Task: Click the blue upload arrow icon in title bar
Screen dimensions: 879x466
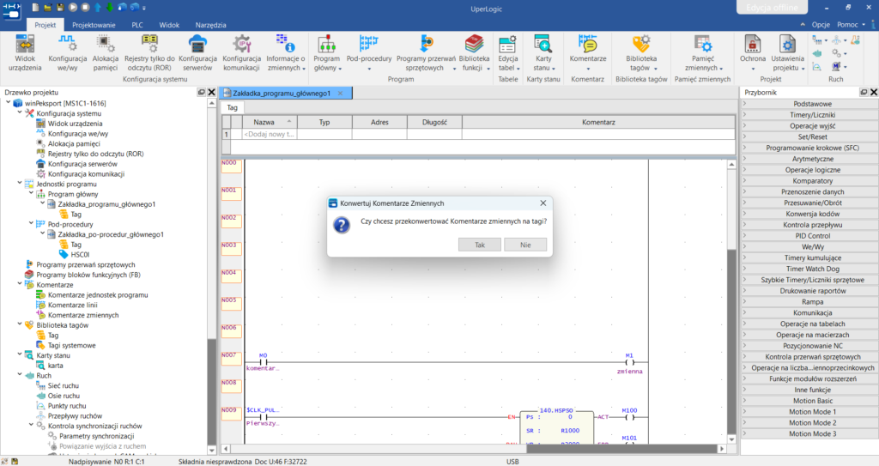Action: [98, 7]
